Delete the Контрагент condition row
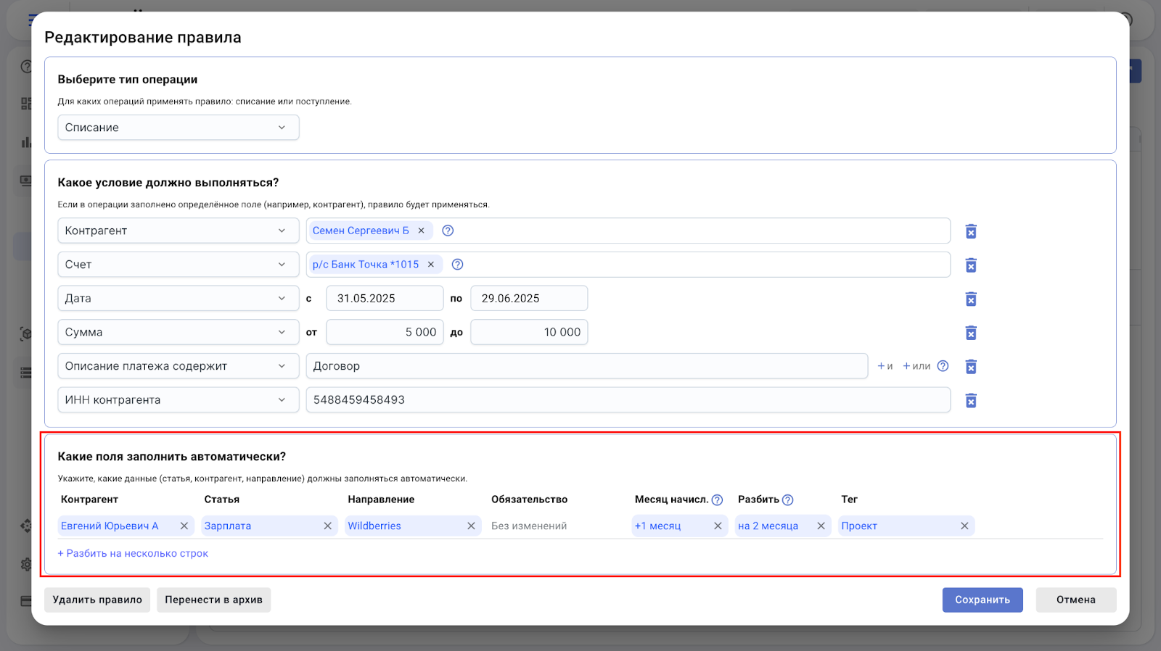This screenshot has width=1161, height=651. (971, 231)
